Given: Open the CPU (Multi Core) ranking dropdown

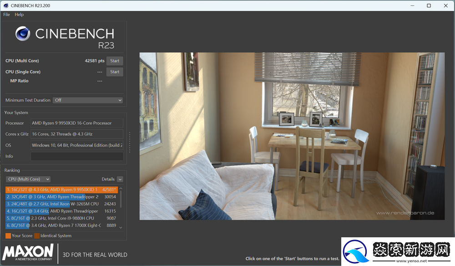Looking at the screenshot, I should click(28, 179).
